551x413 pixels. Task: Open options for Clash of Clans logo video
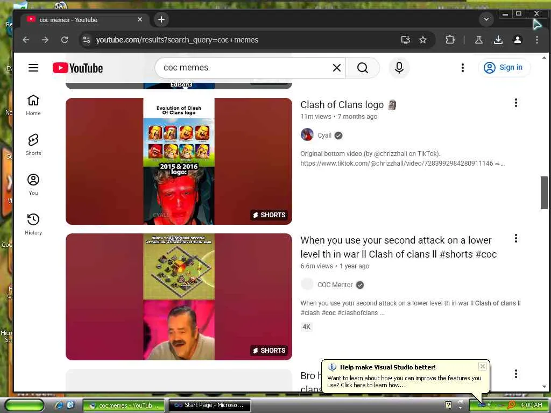click(515, 103)
